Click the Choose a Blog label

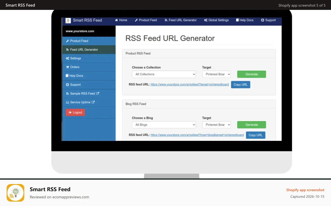142,118
